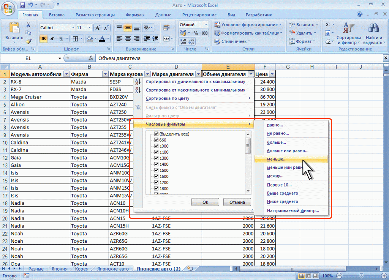Apply cell borders icon
389x280 pixels.
pos(75,38)
